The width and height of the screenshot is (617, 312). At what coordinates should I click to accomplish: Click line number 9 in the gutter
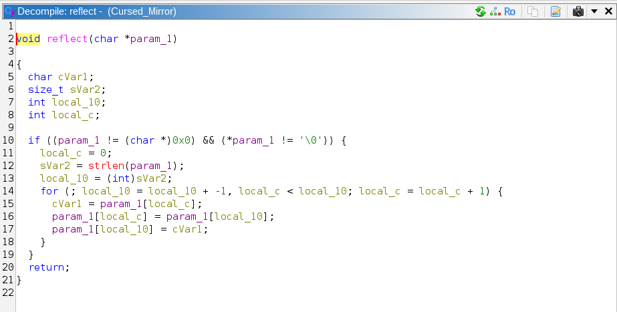pyautogui.click(x=11, y=128)
